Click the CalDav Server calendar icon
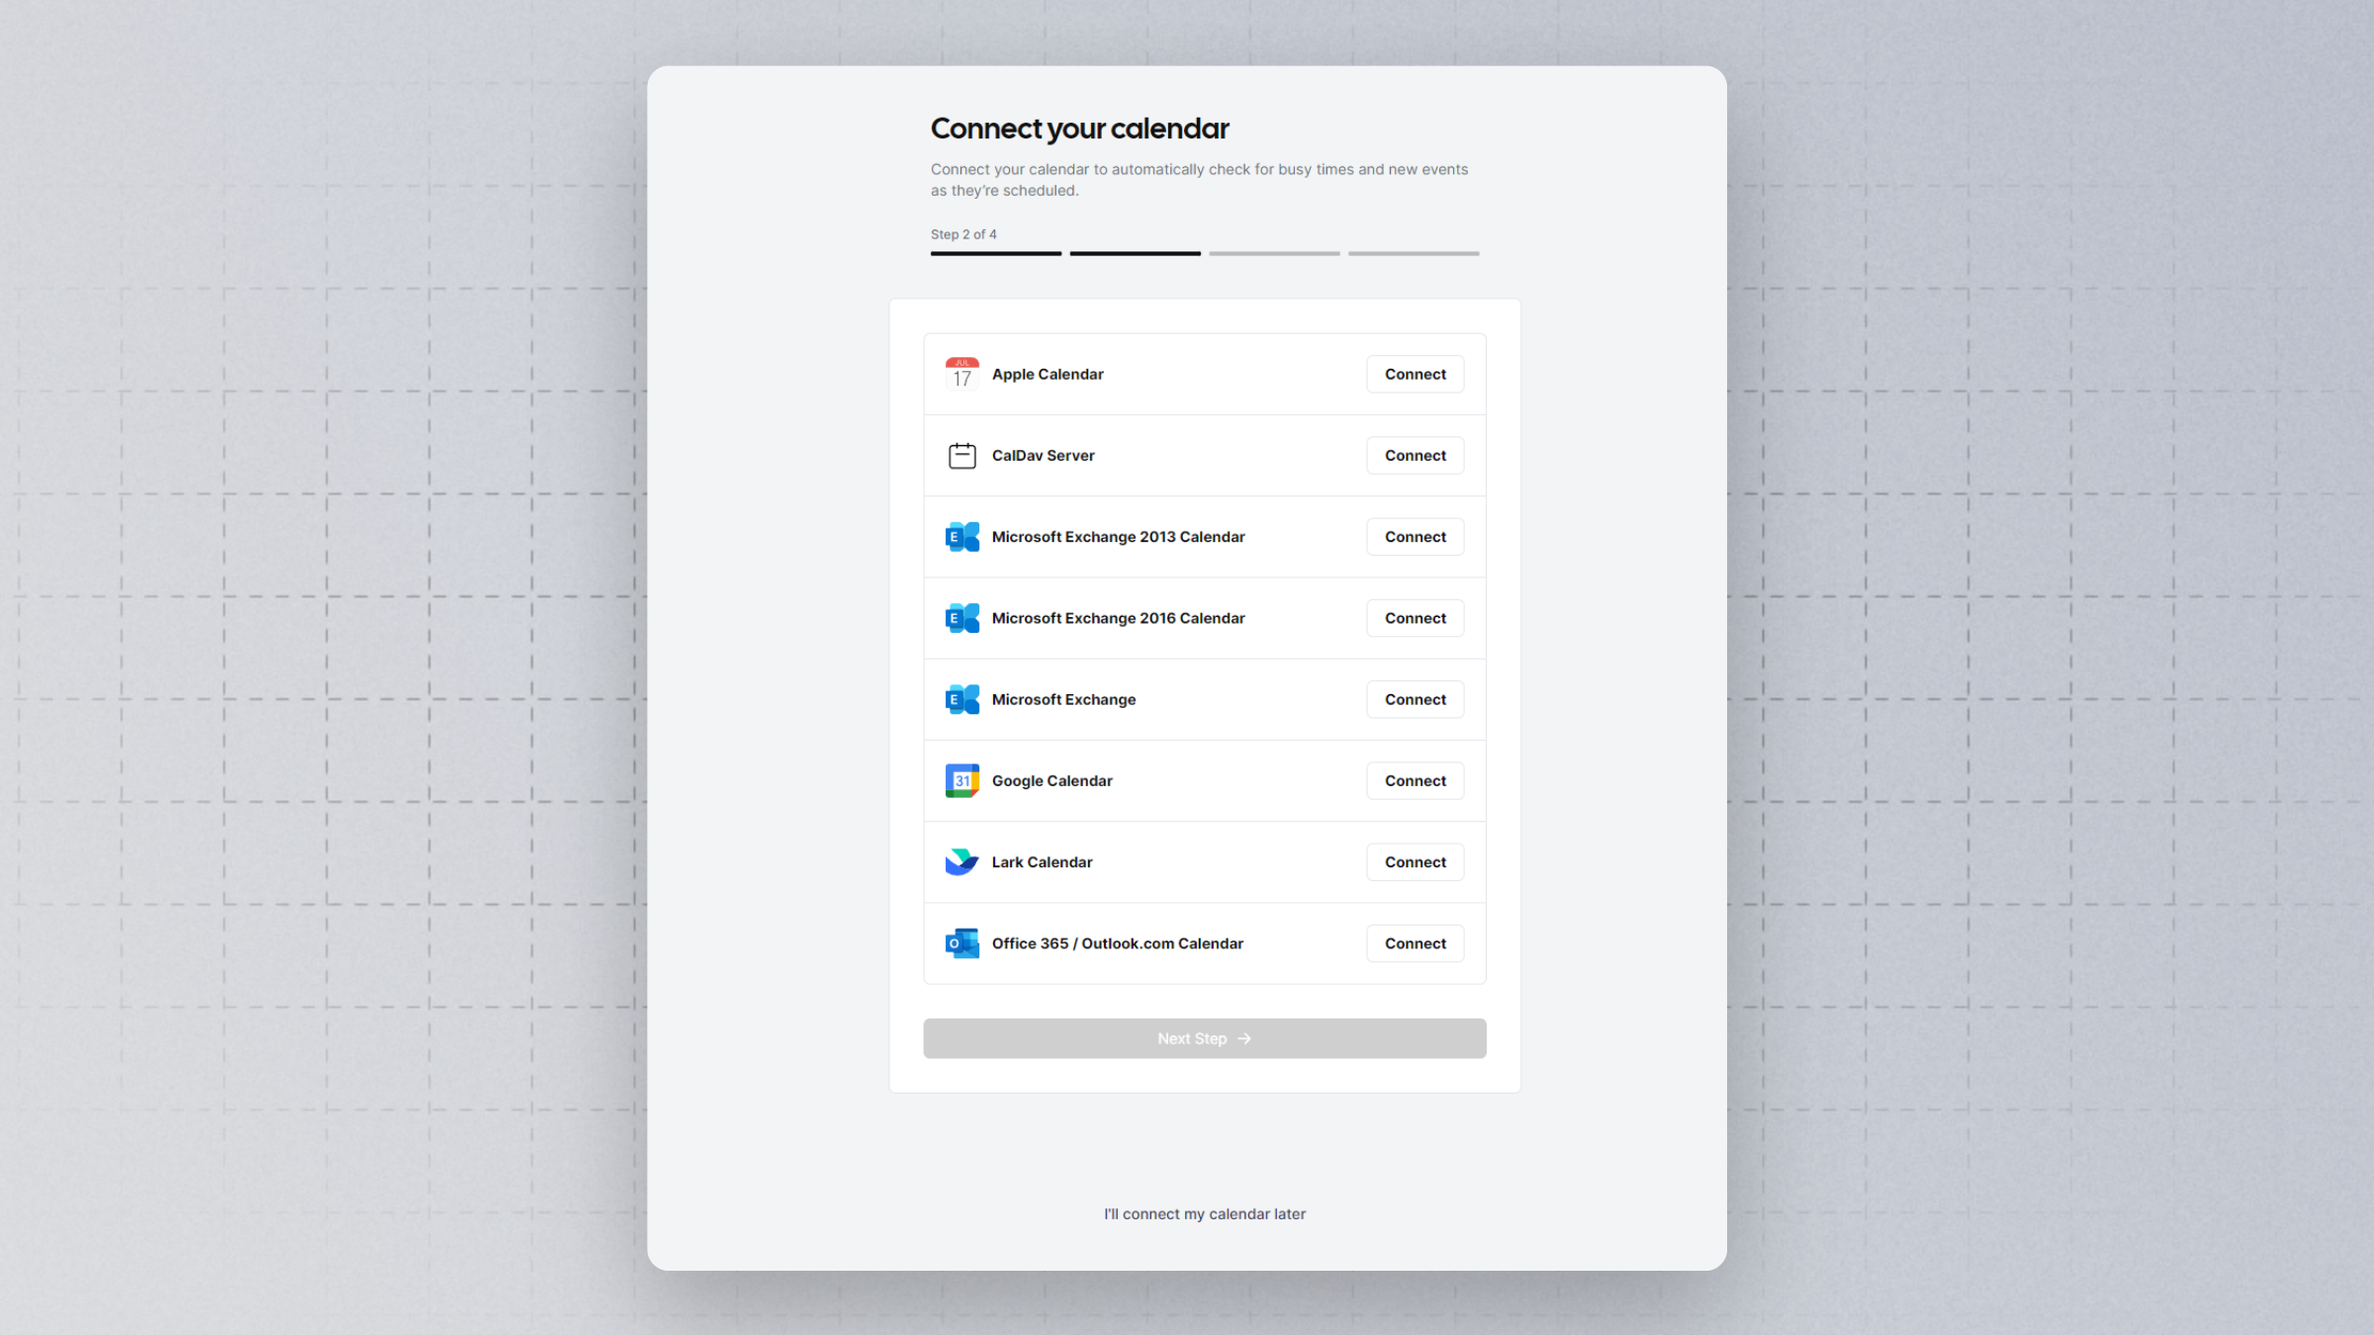2374x1335 pixels. (961, 455)
